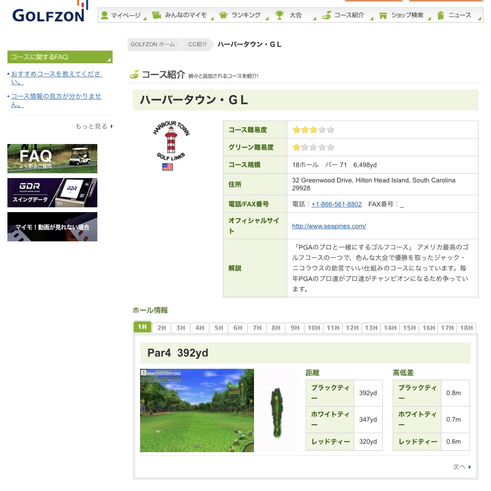The image size is (491, 491).
Task: Select the 11H hole tab
Action: [x=333, y=327]
